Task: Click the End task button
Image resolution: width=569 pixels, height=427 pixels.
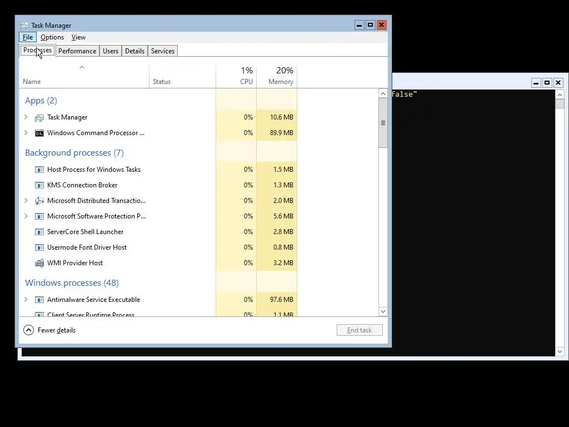Action: tap(360, 330)
